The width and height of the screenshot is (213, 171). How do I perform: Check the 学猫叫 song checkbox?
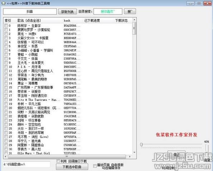(6, 50)
